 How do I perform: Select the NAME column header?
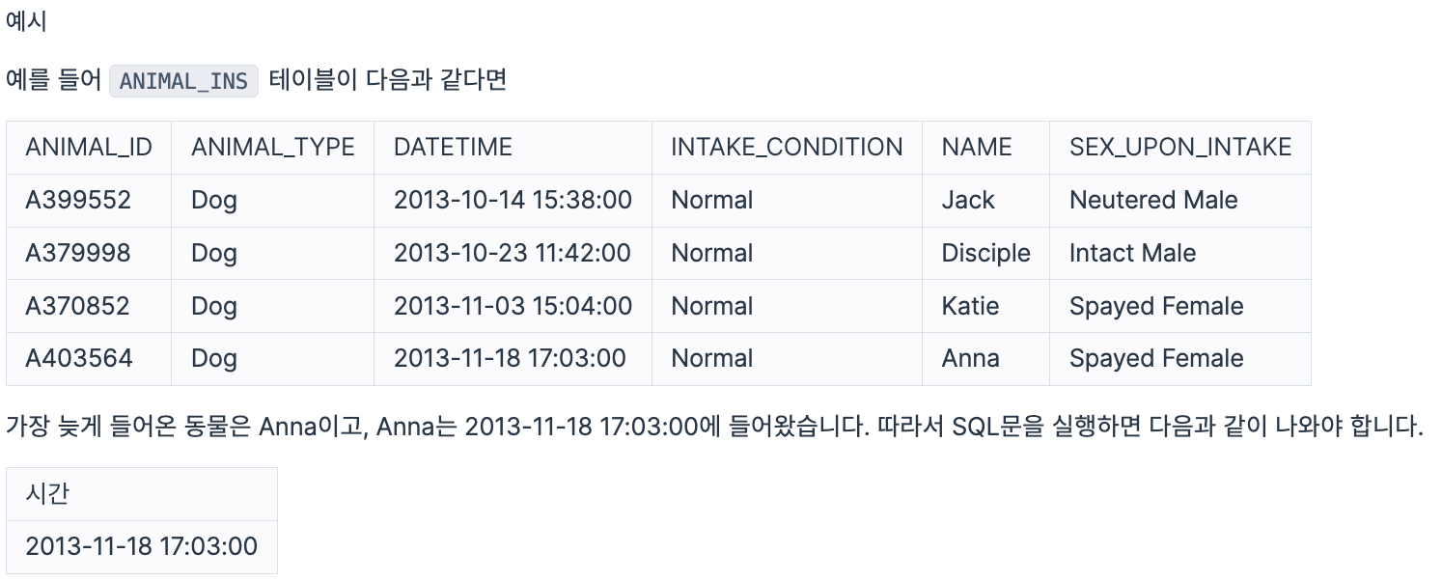point(977,148)
